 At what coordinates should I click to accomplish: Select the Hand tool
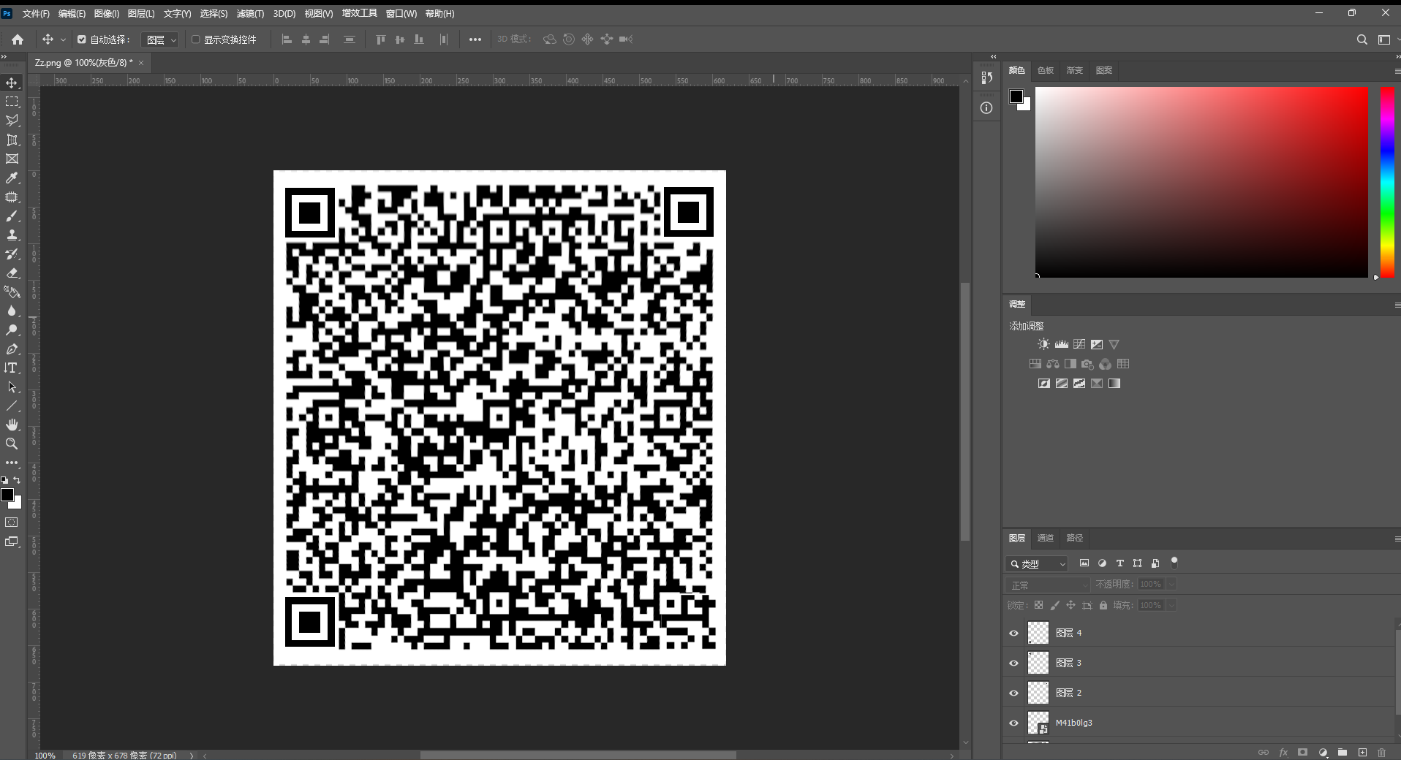[12, 425]
